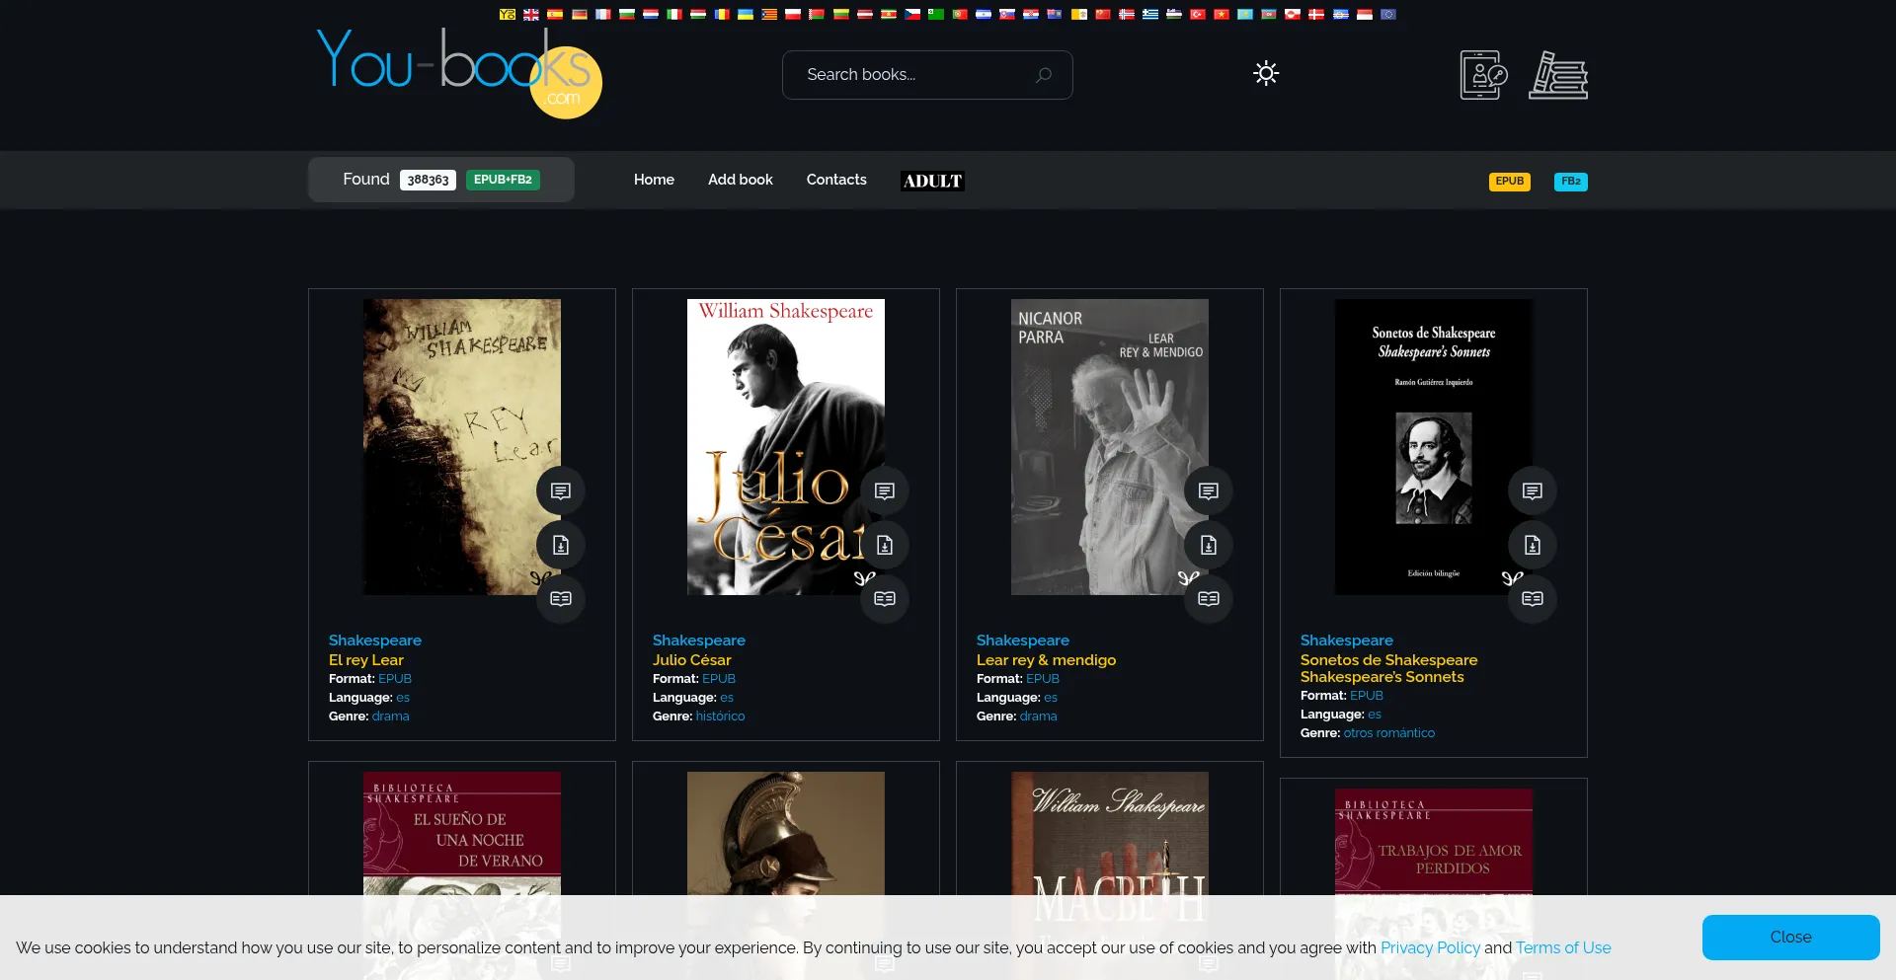1896x980 pixels.
Task: Download the Julio César book file
Action: coord(885,545)
